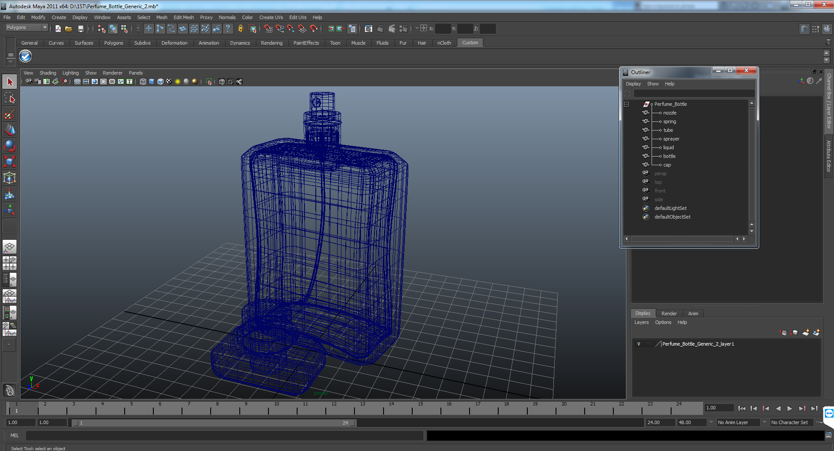Toggle Make Live magnet icon
This screenshot has width=834, height=451.
pyautogui.click(x=314, y=29)
